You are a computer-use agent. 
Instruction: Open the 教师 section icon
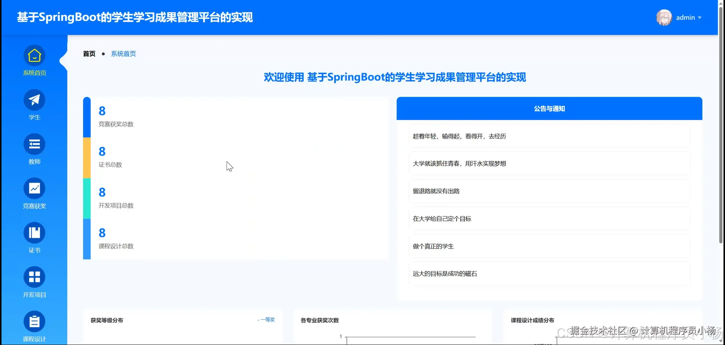click(34, 144)
